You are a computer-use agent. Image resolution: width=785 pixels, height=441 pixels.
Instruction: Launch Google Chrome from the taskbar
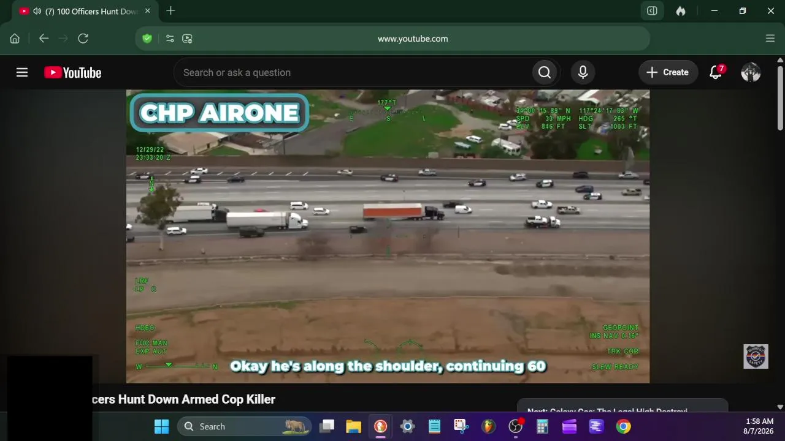pos(623,426)
